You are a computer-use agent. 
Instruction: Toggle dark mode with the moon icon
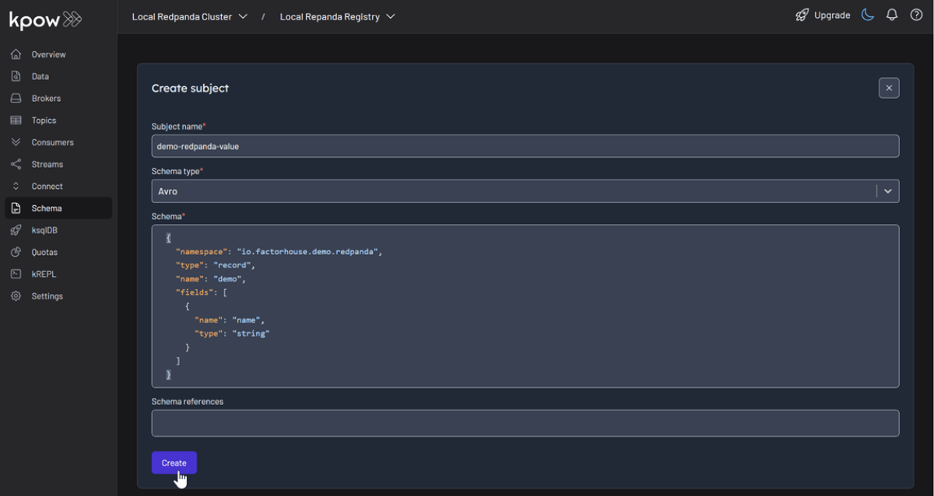[867, 15]
